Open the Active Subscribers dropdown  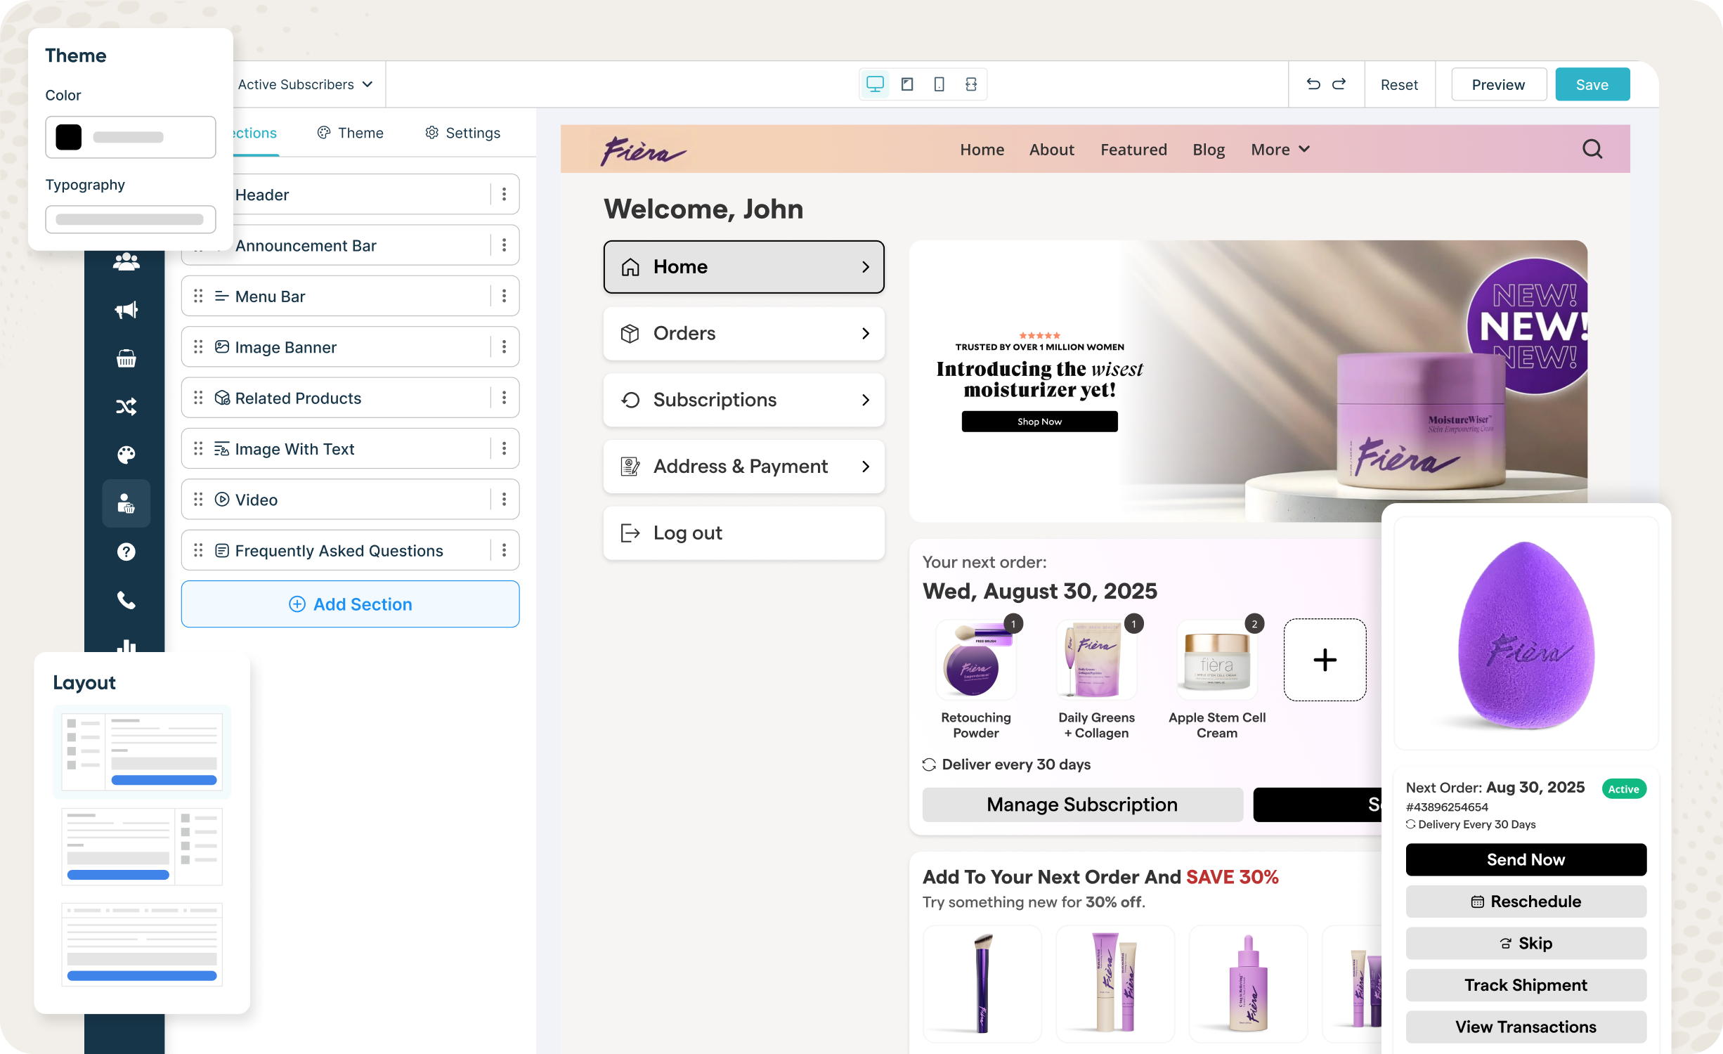coord(305,84)
